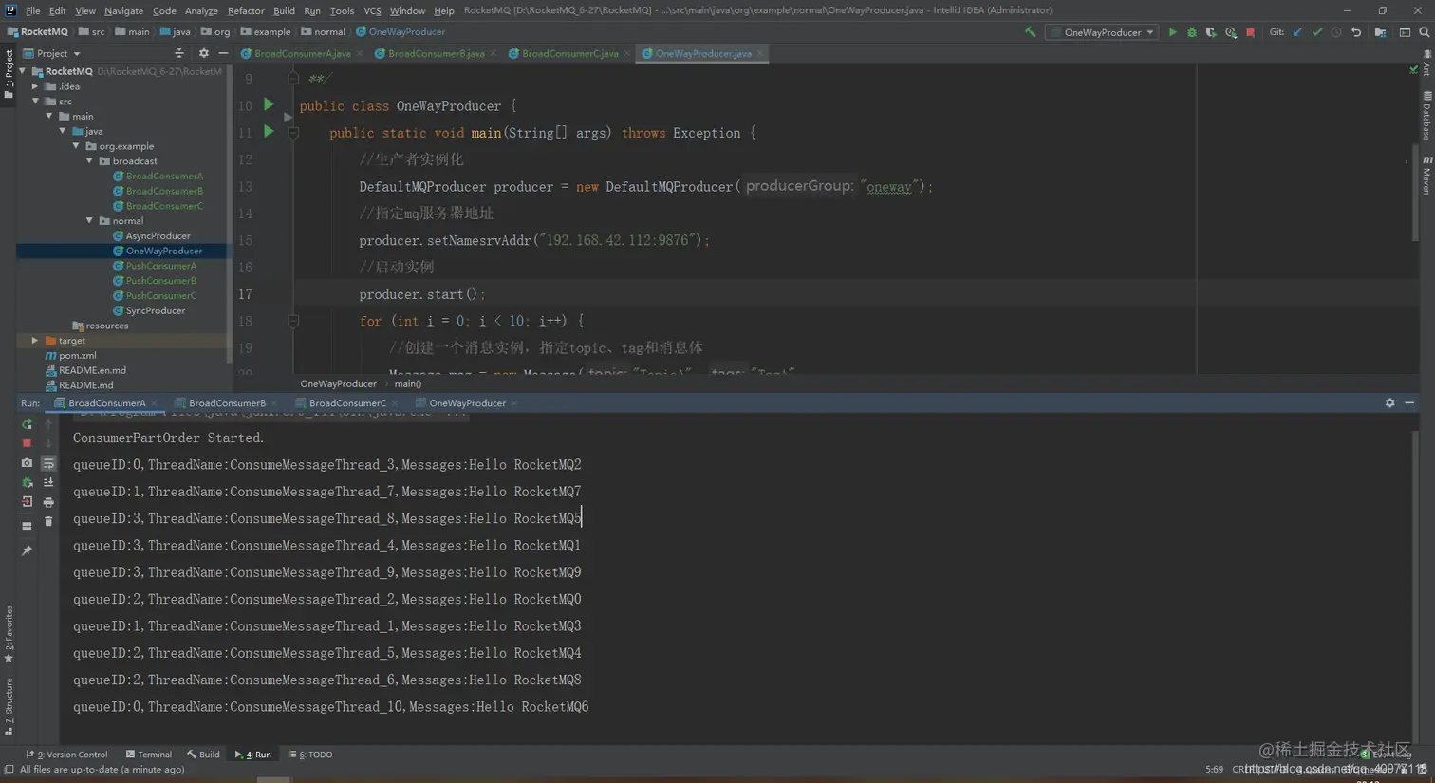The height and width of the screenshot is (783, 1435).
Task: Expand the target folder
Action: click(x=35, y=341)
